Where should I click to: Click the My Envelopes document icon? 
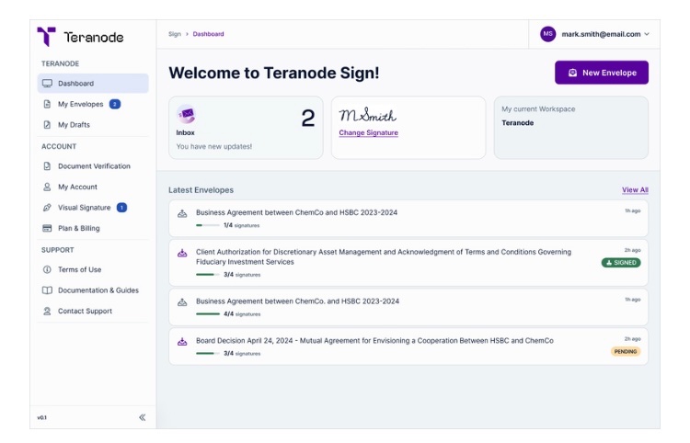(47, 104)
